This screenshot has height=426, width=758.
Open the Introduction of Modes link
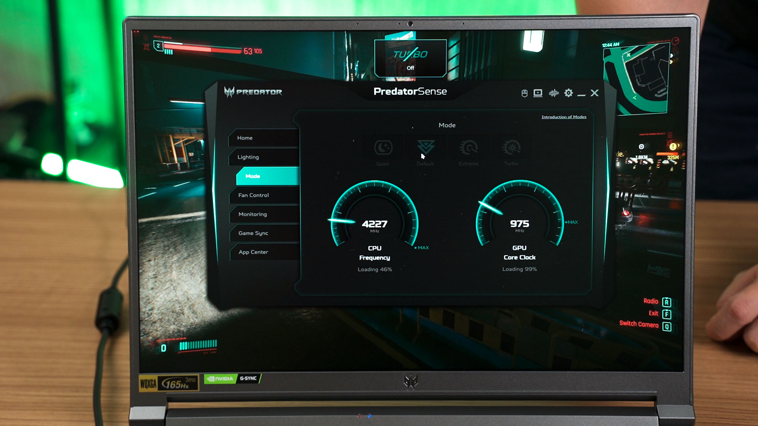pyautogui.click(x=564, y=117)
